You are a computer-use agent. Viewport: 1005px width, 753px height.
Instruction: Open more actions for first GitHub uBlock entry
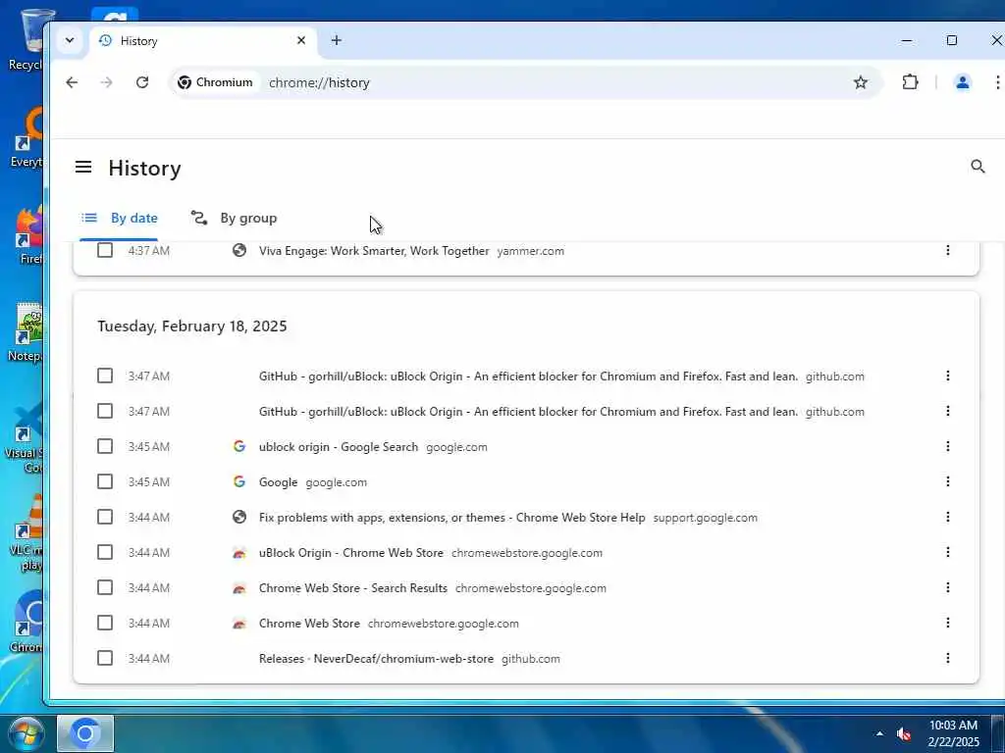947,376
